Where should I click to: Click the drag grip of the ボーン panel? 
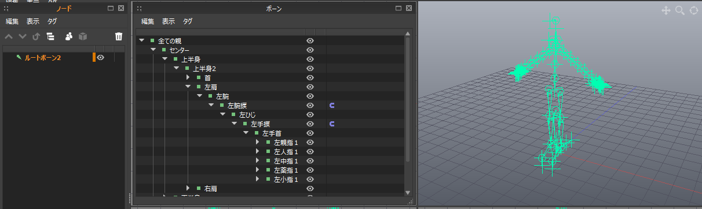pos(140,9)
